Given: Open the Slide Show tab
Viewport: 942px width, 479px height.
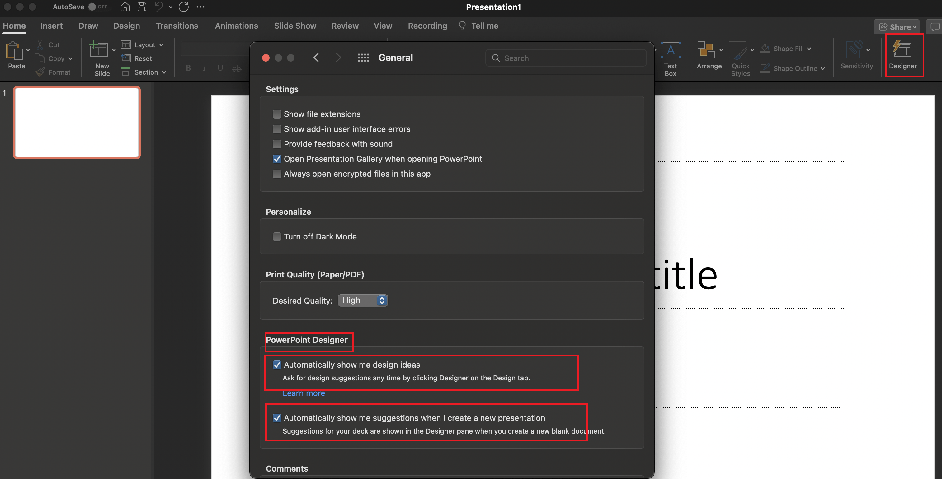Looking at the screenshot, I should coord(295,26).
